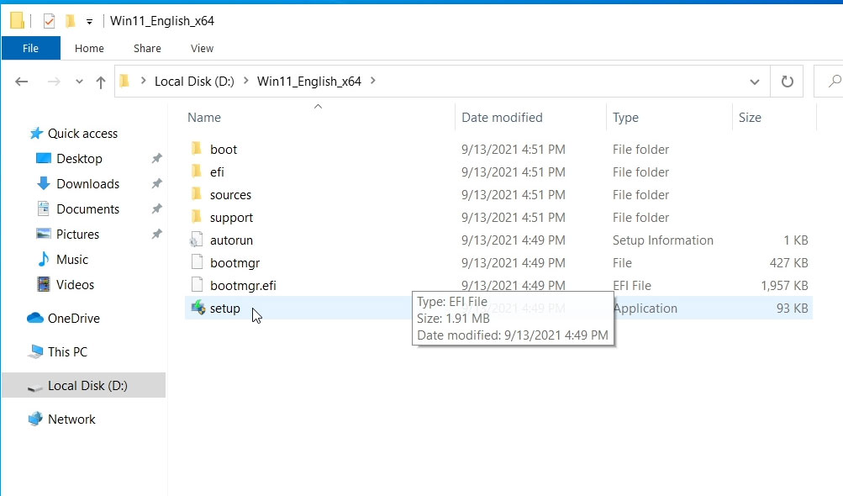Viewport: 843px width, 496px height.
Task: Open Downloads in Quick access
Action: 87,184
